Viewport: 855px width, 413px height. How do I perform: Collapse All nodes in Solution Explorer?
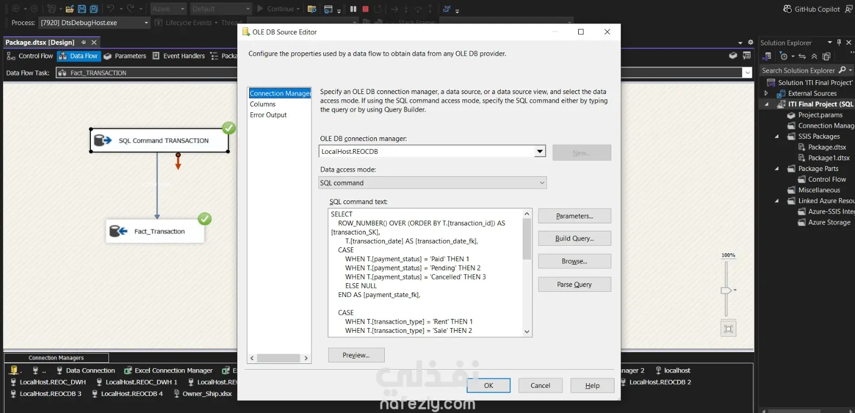pyautogui.click(x=814, y=56)
